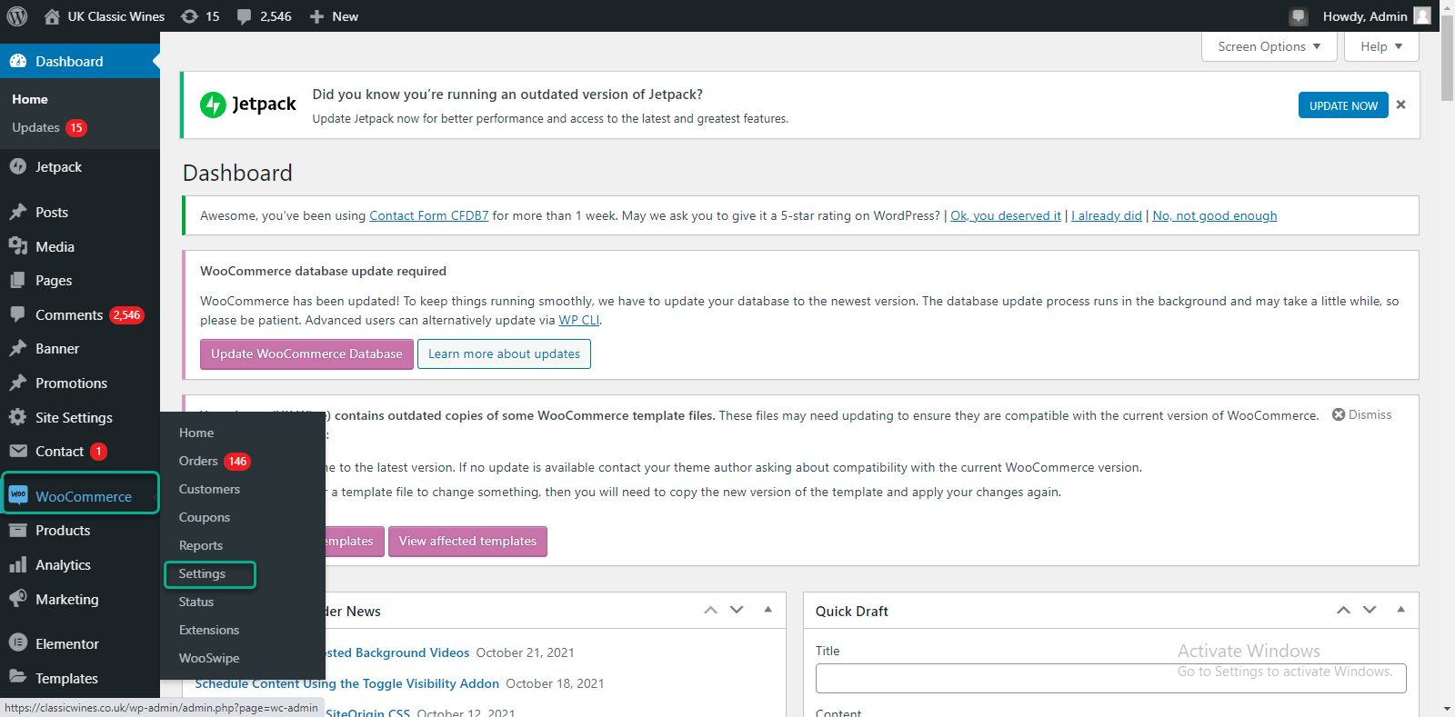The height and width of the screenshot is (717, 1455).
Task: Click the Promotions pin icon
Action: (18, 383)
